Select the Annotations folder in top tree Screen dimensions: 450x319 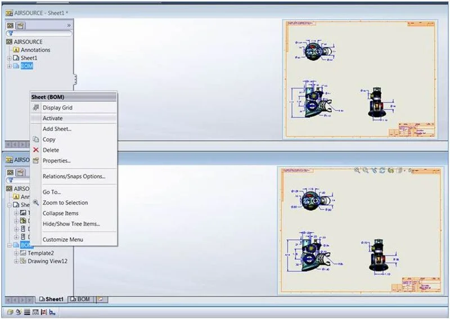[x=31, y=50]
